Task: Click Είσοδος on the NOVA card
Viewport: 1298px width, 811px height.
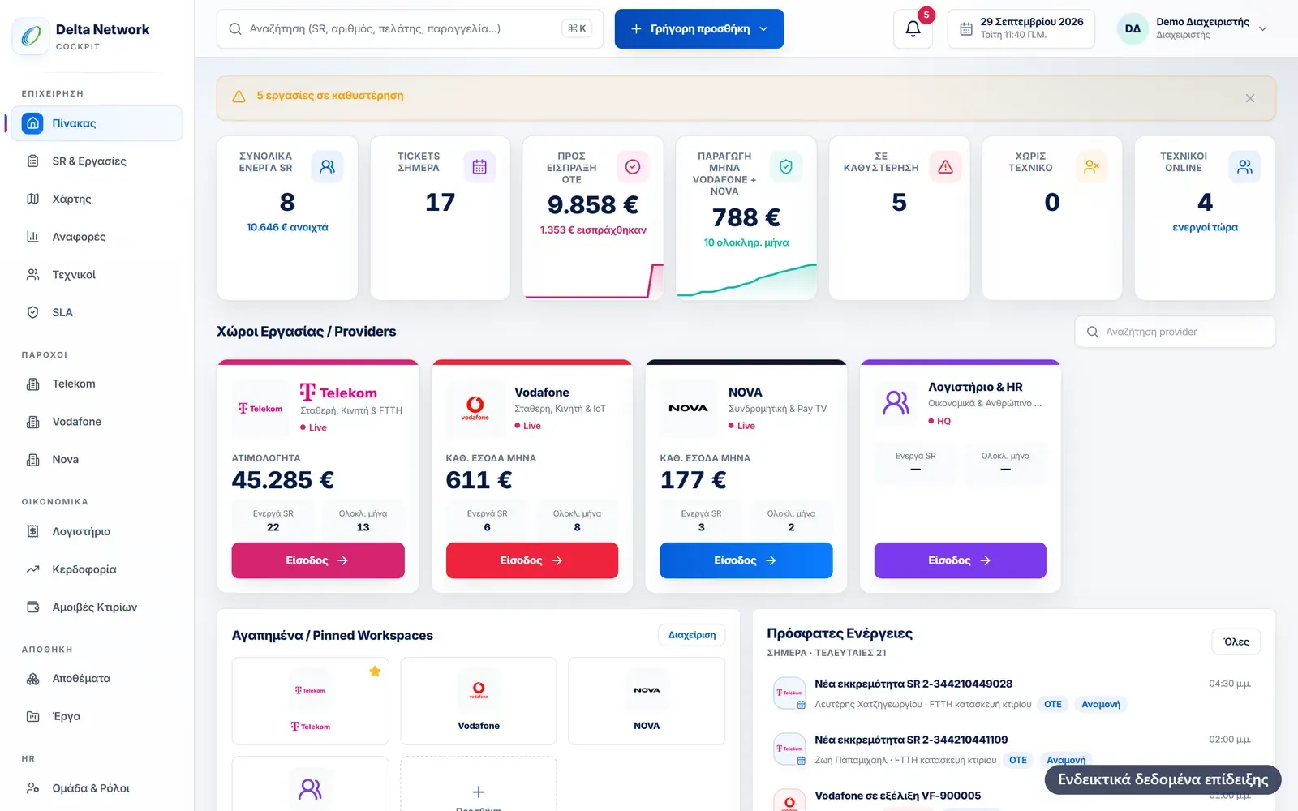Action: 746,560
